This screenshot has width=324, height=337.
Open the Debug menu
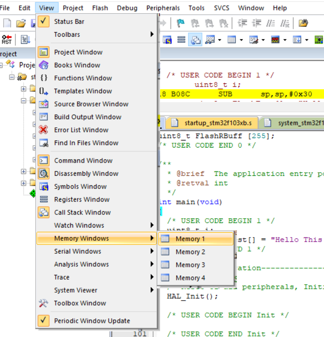127,8
